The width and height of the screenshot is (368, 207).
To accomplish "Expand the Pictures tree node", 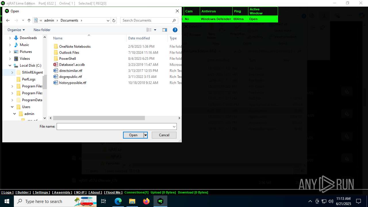I will pos(10,52).
